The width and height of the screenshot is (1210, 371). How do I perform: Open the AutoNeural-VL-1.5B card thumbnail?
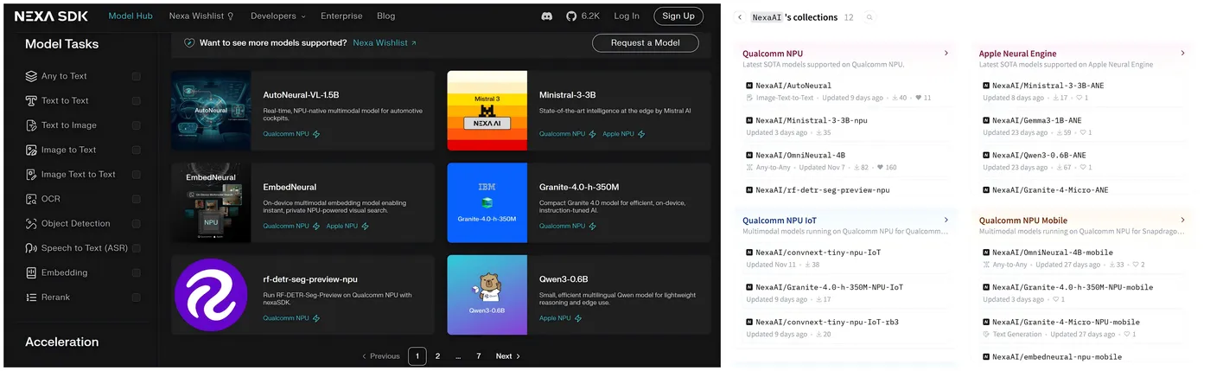pyautogui.click(x=211, y=110)
